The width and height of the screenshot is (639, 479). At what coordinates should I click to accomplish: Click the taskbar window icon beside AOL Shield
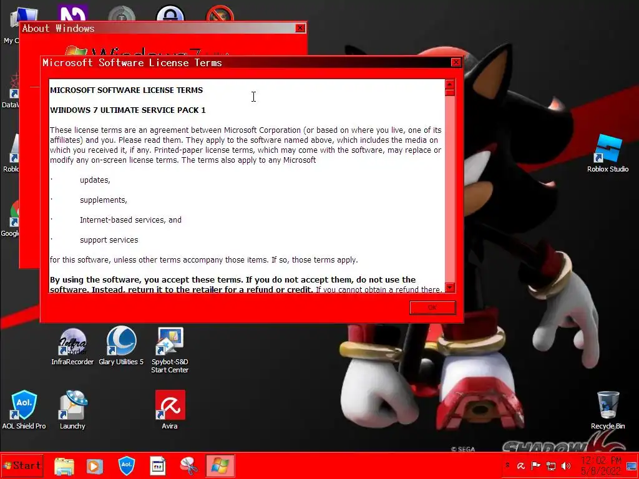coord(158,466)
